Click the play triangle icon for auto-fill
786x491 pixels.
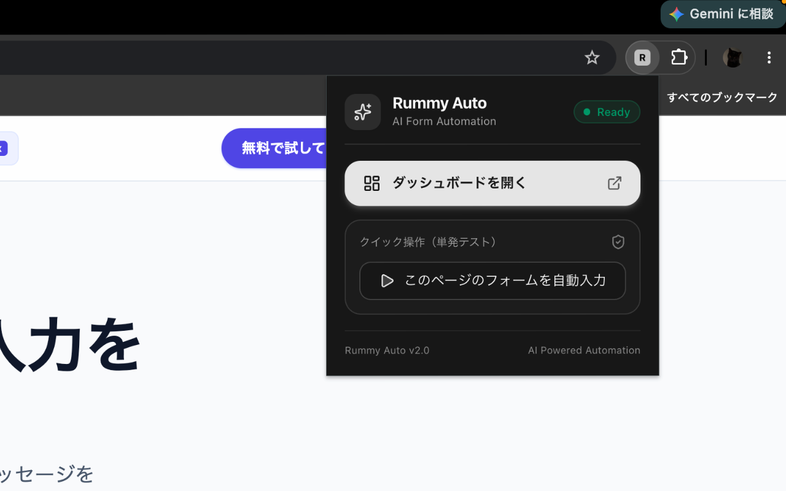coord(387,281)
